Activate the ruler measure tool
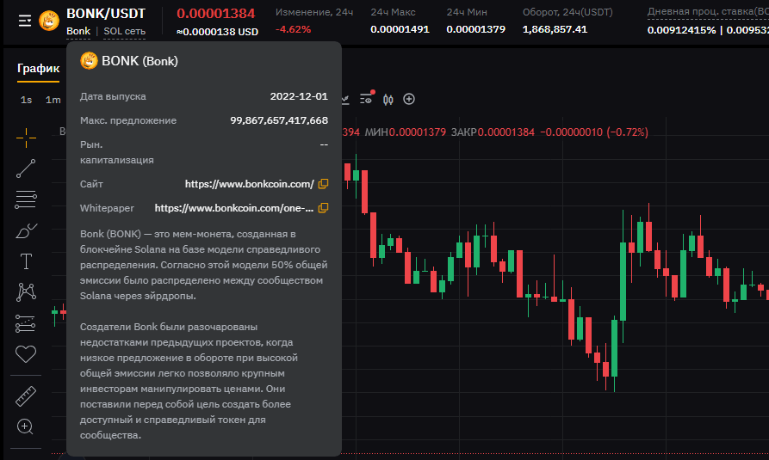Viewport: 769px width, 460px height. (x=26, y=396)
